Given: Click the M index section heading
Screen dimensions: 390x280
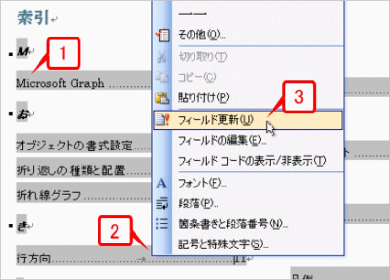Looking at the screenshot, I should point(22,52).
